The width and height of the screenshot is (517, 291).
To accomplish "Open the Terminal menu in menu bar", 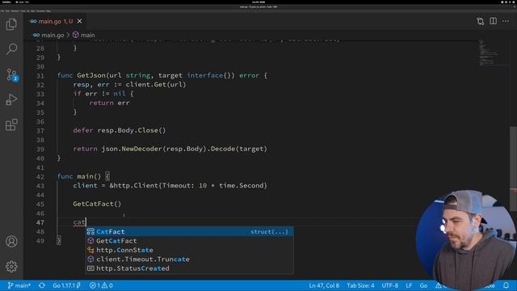I will point(40,11).
